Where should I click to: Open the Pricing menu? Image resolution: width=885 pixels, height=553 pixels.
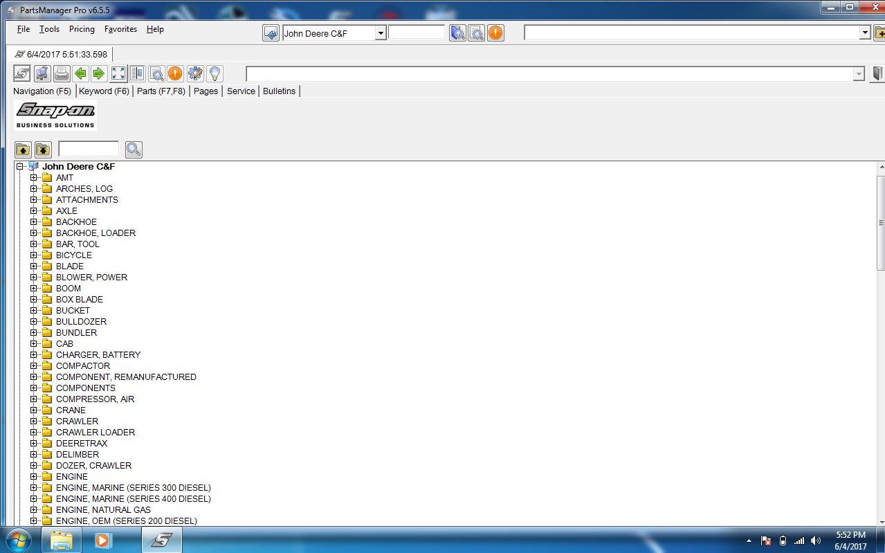click(x=82, y=29)
